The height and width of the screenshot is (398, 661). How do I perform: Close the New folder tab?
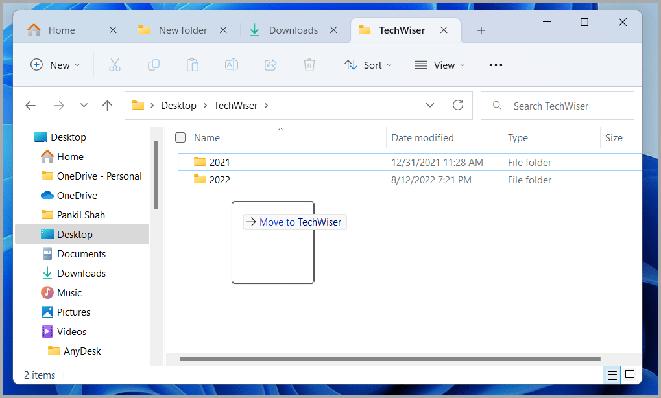pyautogui.click(x=223, y=30)
